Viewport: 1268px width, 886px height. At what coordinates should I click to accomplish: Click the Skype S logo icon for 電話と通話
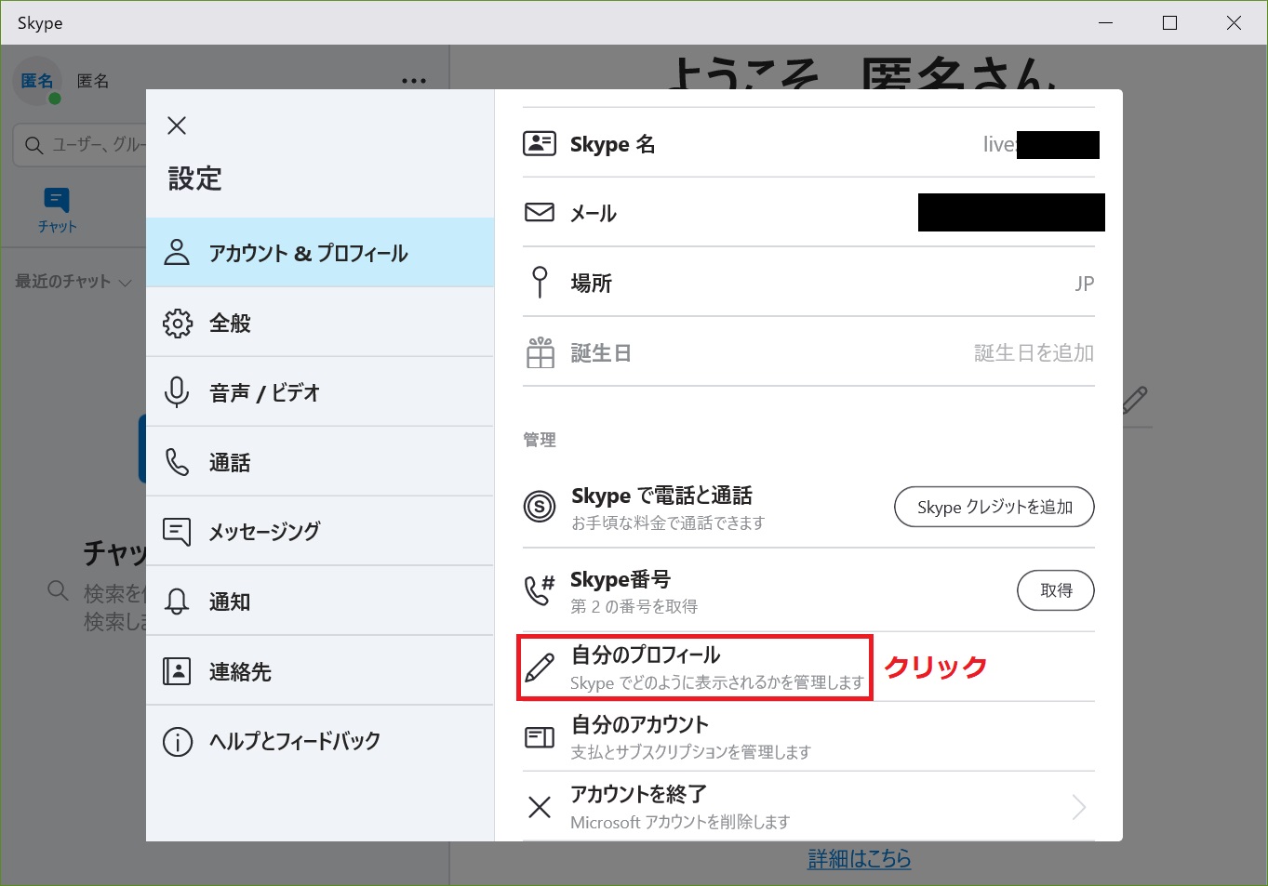(x=540, y=506)
